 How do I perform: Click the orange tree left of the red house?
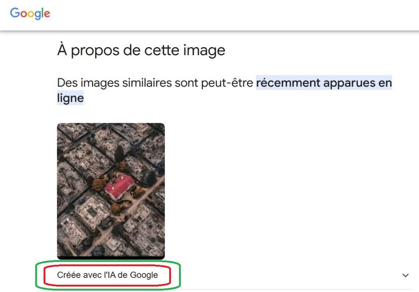[x=98, y=184]
